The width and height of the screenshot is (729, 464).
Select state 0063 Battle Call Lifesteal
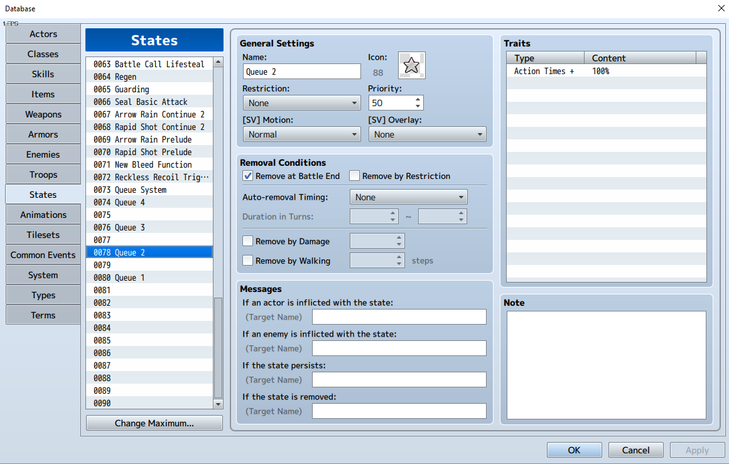point(149,64)
